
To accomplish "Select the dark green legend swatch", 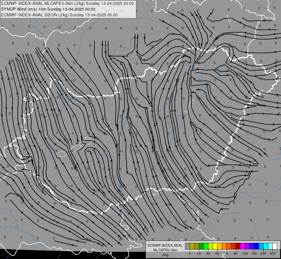I will click(x=201, y=246).
